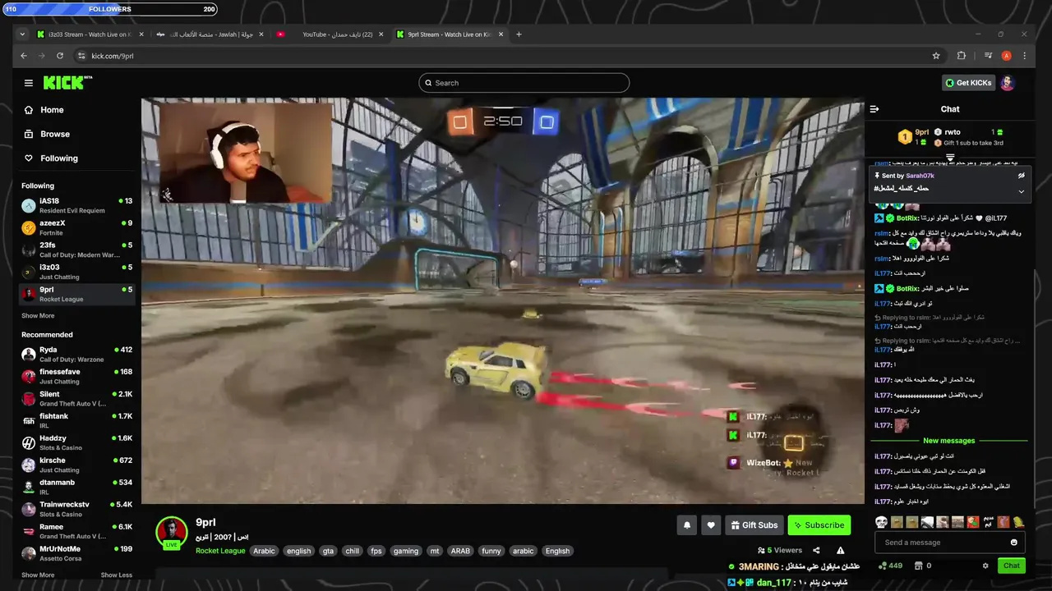Open Chrome three-dot menu
This screenshot has height=591, width=1052.
pyautogui.click(x=1024, y=56)
